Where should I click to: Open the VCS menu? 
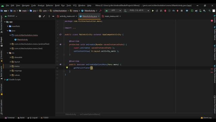pos(75,5)
